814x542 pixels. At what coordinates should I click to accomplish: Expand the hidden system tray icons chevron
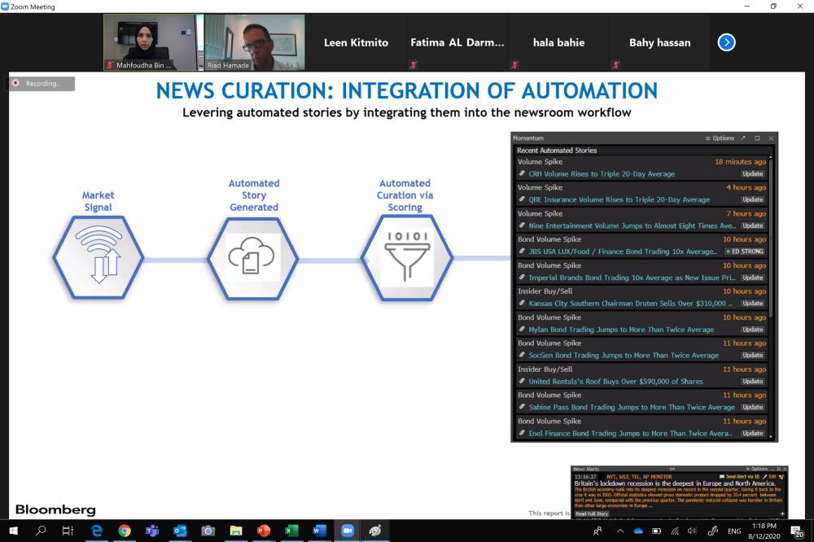click(619, 531)
